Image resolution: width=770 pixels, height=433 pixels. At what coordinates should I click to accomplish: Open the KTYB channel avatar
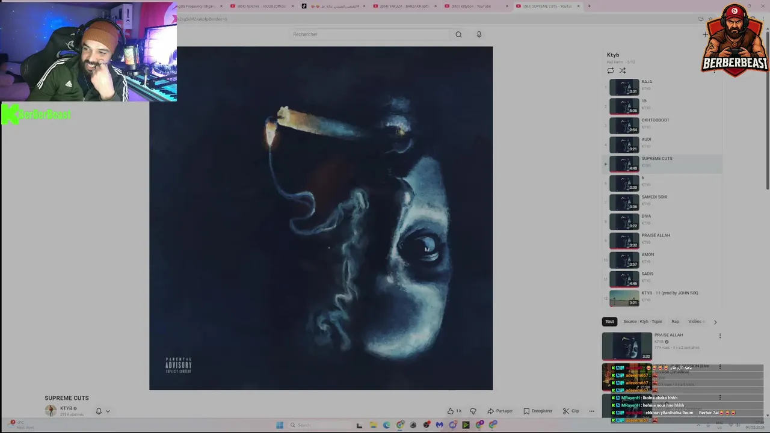(x=51, y=411)
